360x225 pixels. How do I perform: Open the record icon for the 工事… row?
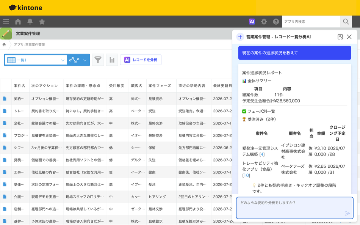[x=5, y=172]
